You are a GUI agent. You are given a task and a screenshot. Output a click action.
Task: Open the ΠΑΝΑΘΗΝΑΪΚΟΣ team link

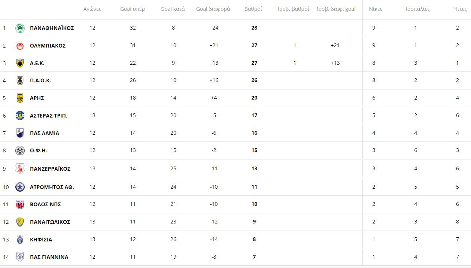pyautogui.click(x=52, y=28)
